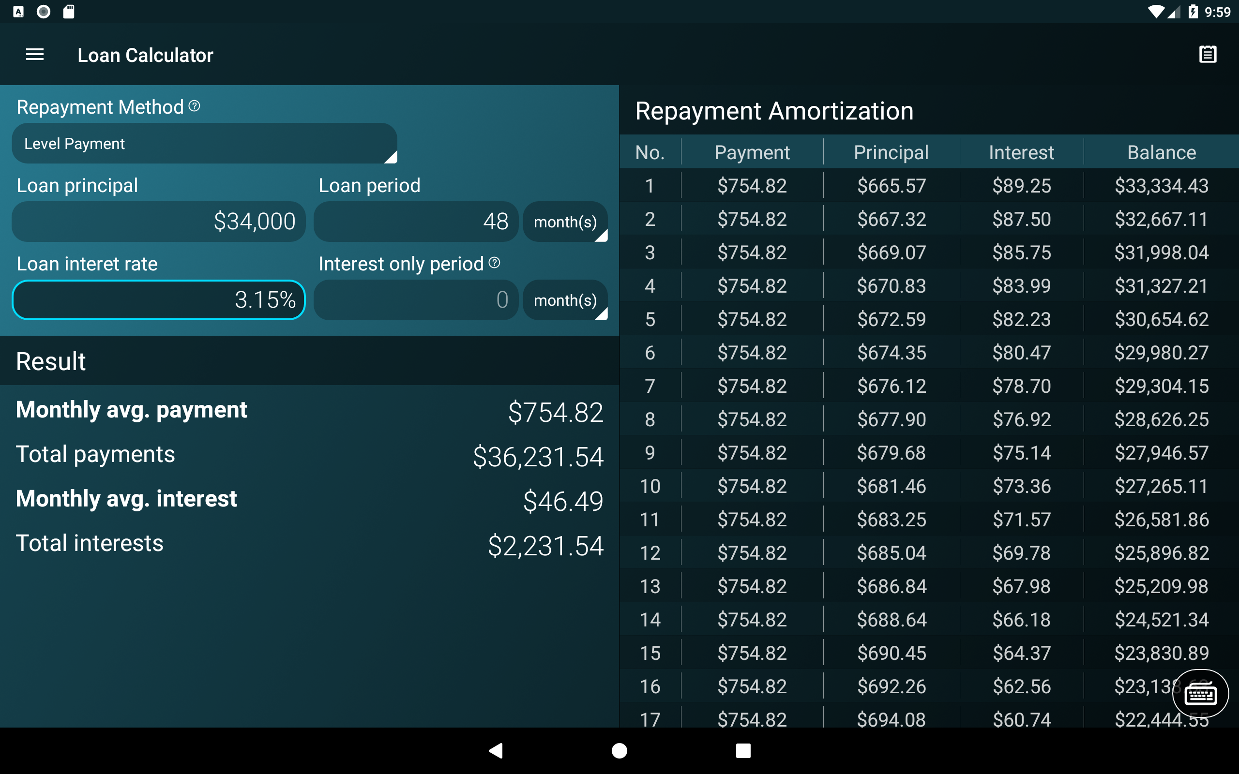Screen dimensions: 1239x774
Task: Tap the Total payments result value
Action: tap(538, 457)
